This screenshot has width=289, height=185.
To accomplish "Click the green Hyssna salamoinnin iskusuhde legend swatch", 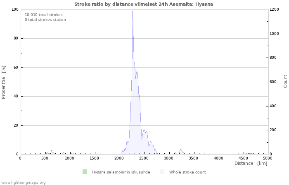I will click(85, 172).
